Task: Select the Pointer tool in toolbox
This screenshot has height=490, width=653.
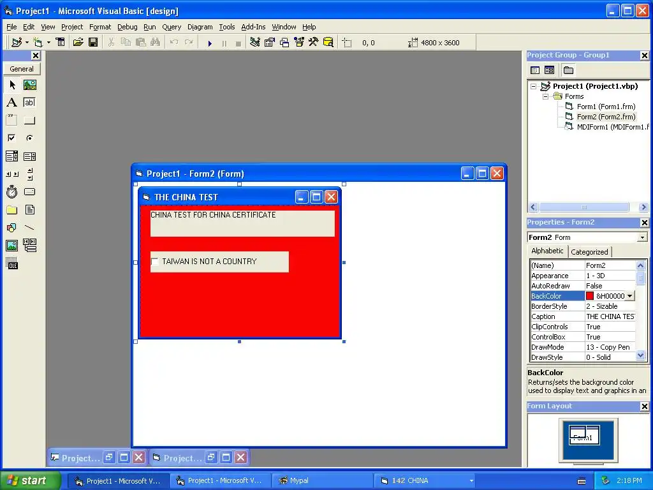Action: [12, 85]
